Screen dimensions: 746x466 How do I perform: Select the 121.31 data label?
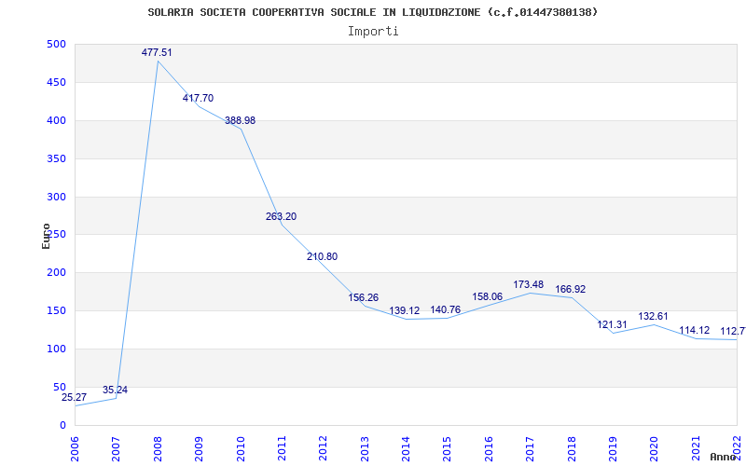(612, 324)
